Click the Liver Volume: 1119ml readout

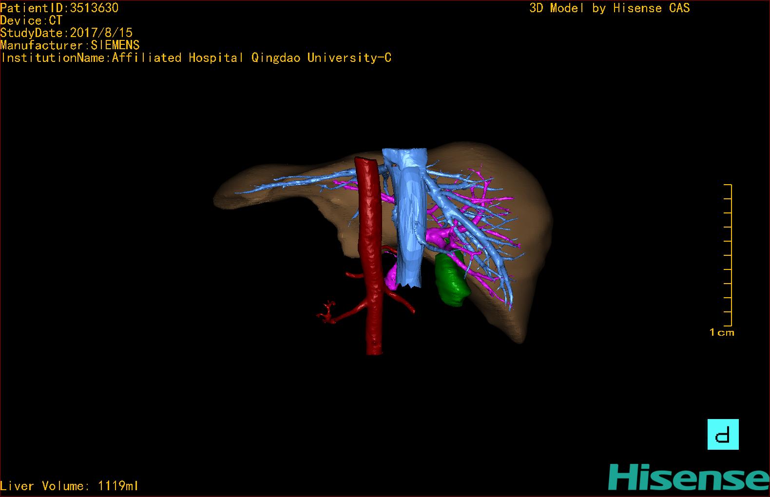tap(69, 486)
